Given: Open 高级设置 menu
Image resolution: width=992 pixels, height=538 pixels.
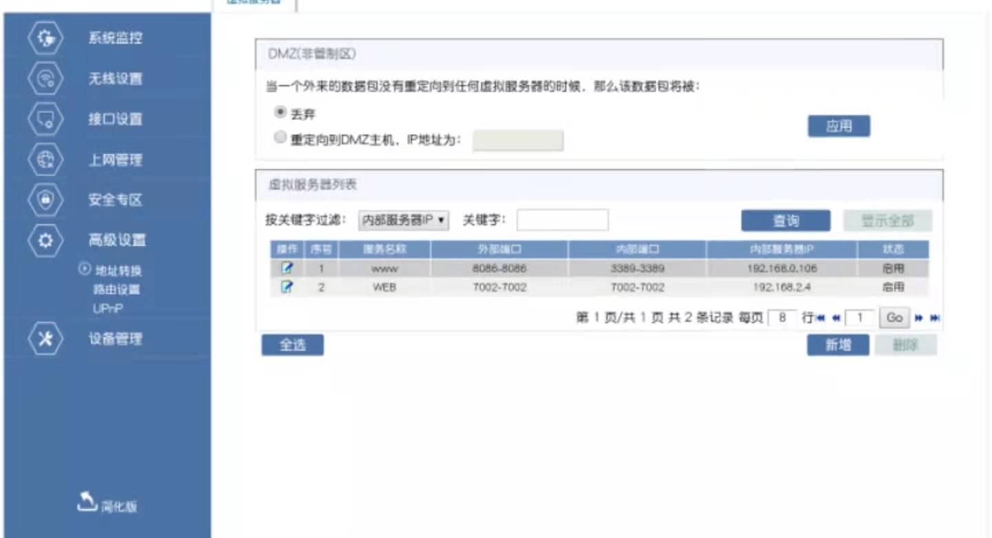Looking at the screenshot, I should click(117, 240).
